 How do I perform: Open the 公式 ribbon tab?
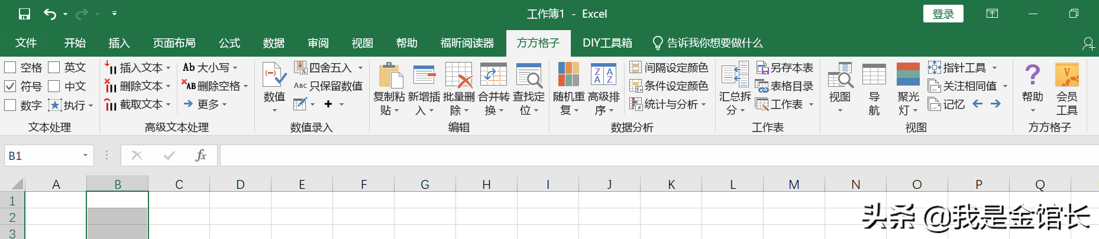[x=229, y=43]
